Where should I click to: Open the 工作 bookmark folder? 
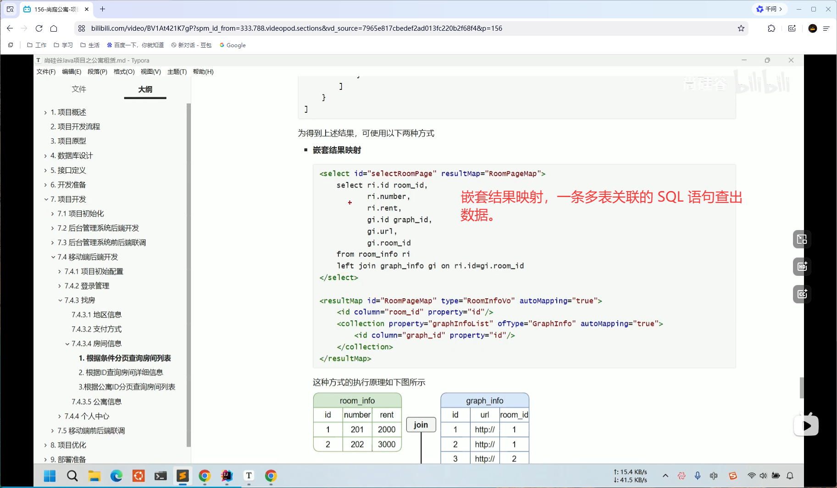[x=37, y=45]
